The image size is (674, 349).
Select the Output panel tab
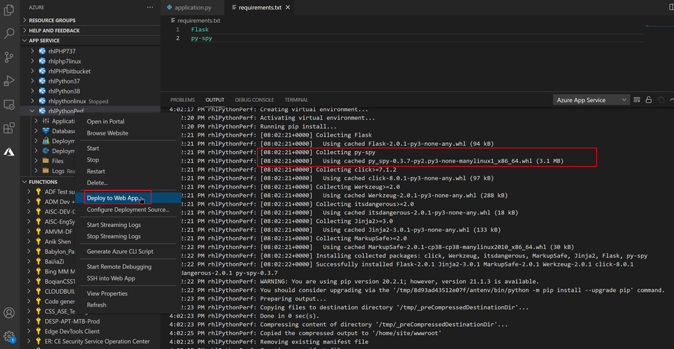coord(214,100)
